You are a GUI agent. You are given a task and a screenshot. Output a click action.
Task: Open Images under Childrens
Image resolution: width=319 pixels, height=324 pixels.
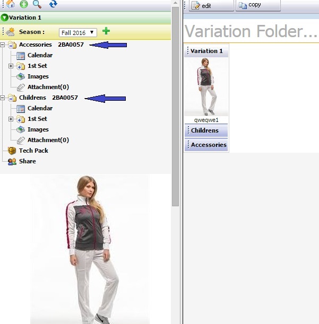point(38,129)
